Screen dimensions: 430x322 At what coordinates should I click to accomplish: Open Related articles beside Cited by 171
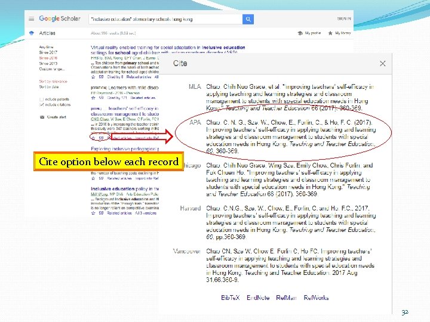[x=143, y=98]
